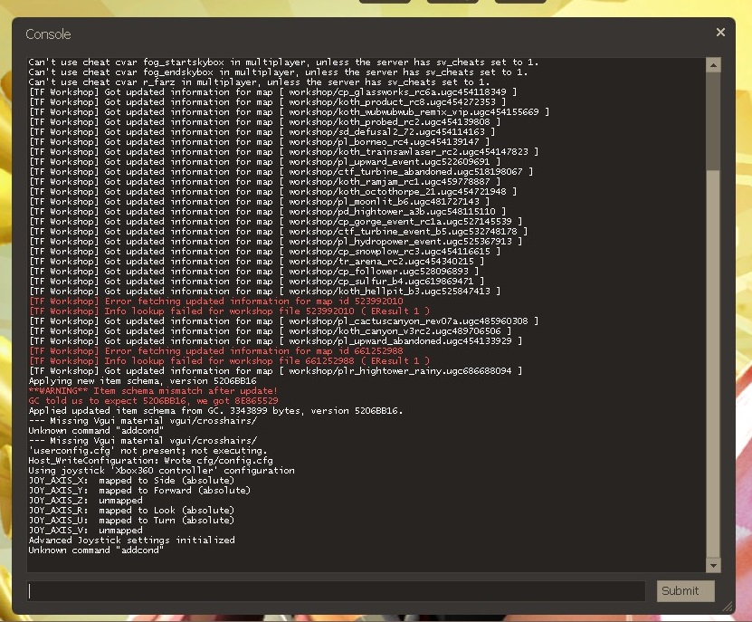Select line with cp_sulfur_b4.ugc619869471
This screenshot has height=622, width=752.
coord(257,282)
